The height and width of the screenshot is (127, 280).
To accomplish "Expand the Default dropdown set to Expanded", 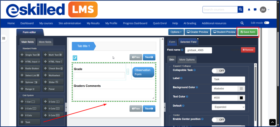I will pos(228,107).
